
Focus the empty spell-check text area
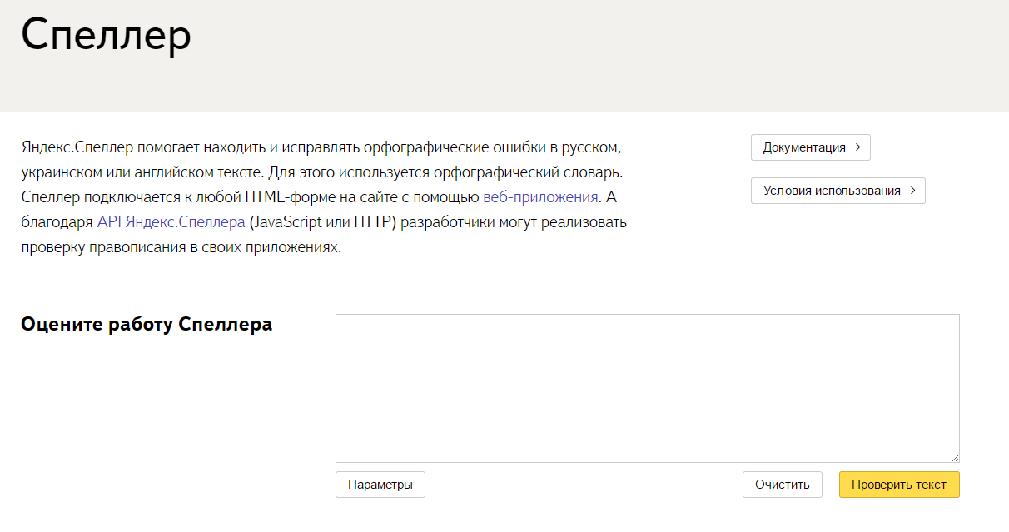coord(647,387)
